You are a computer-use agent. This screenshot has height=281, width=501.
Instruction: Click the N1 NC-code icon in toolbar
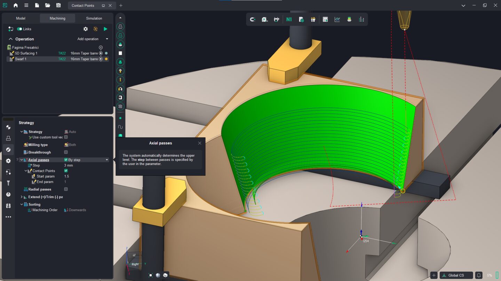pyautogui.click(x=289, y=19)
